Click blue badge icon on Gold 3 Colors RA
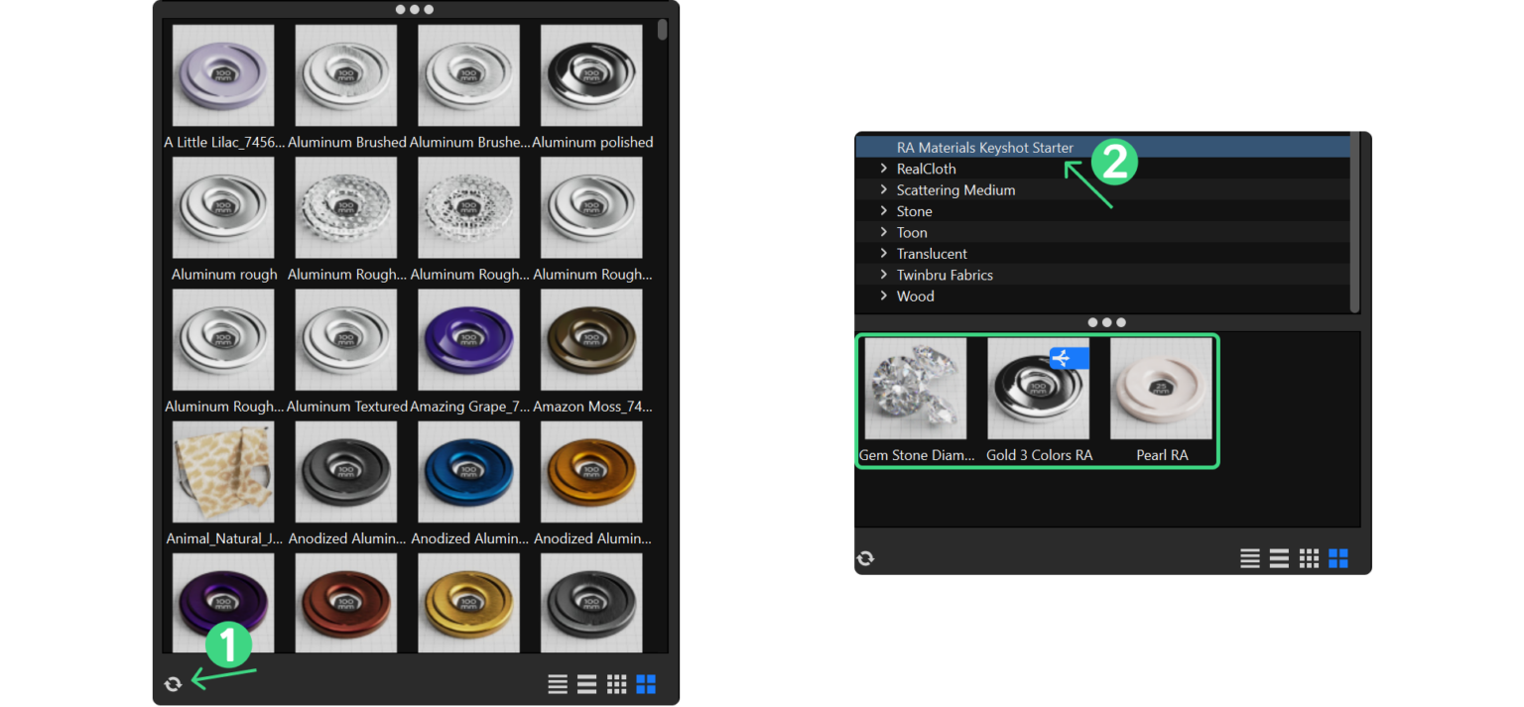Viewport: 1524px width, 707px height. click(1069, 358)
